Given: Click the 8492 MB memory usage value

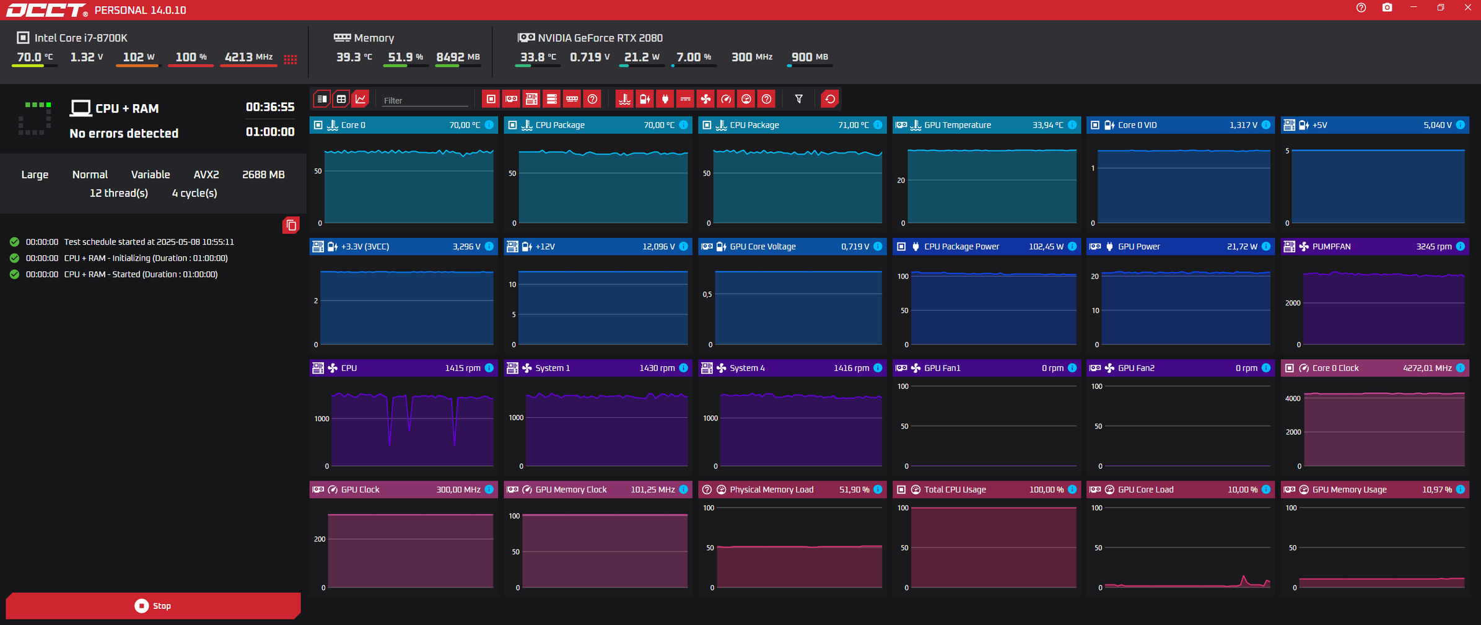Looking at the screenshot, I should [458, 57].
